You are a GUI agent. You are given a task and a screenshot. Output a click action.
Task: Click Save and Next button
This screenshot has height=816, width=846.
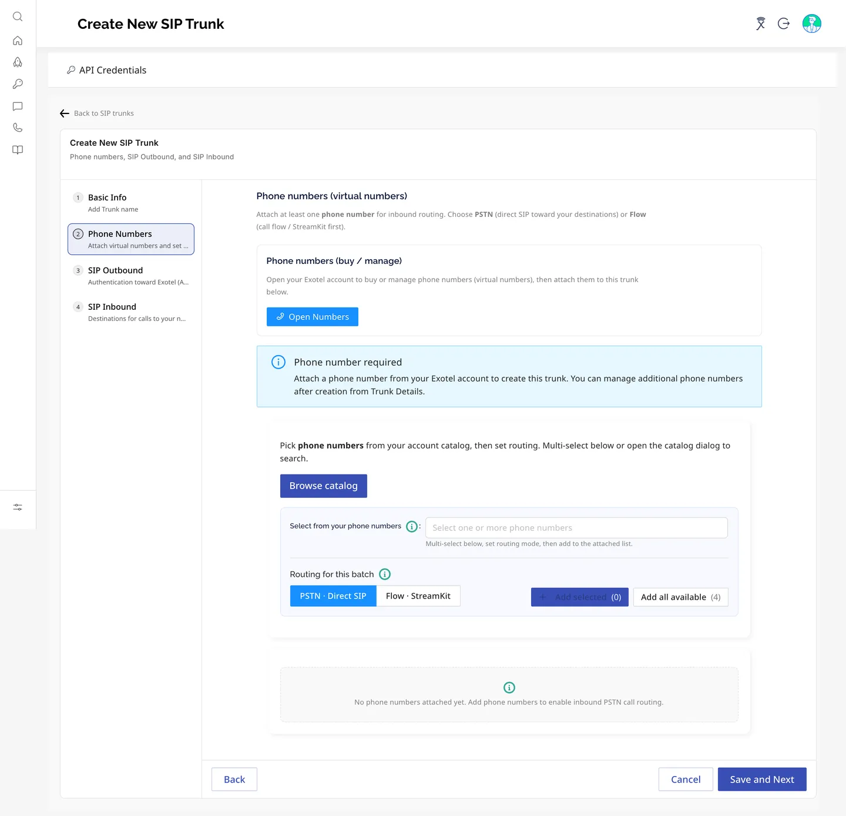coord(762,780)
